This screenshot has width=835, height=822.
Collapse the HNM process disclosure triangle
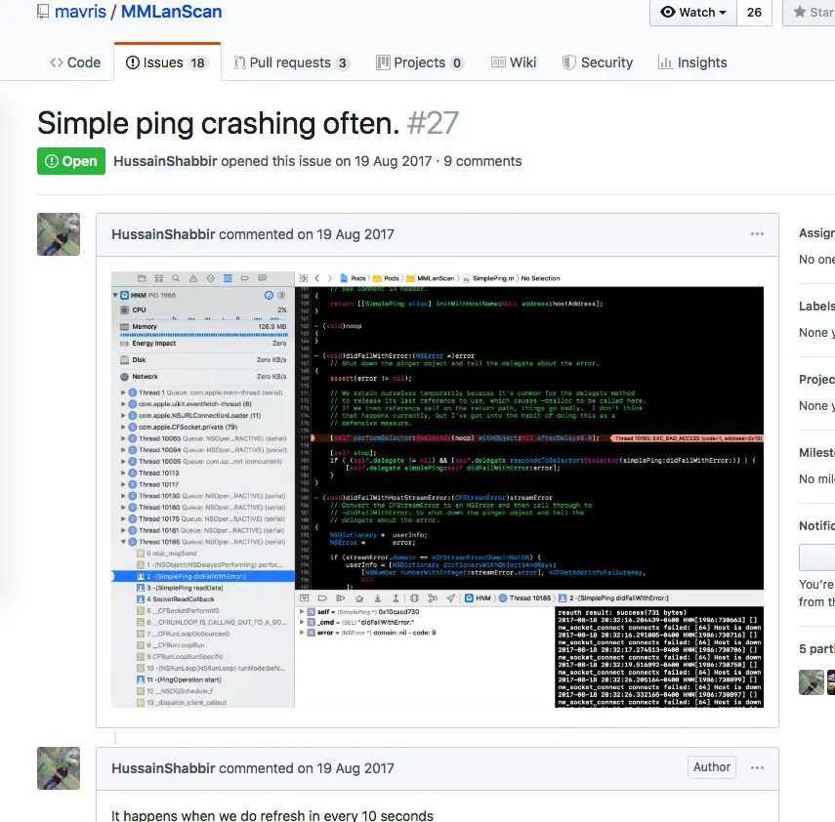click(115, 295)
